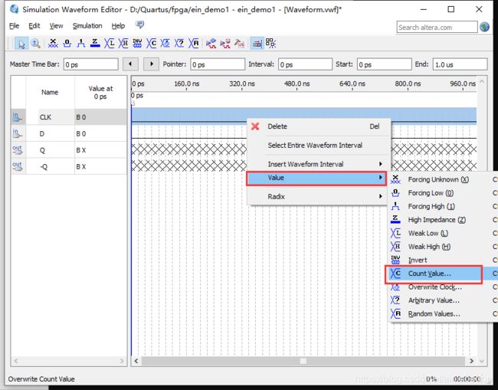Open the Simulation menu
Screen dimensions: 498x390
point(87,26)
